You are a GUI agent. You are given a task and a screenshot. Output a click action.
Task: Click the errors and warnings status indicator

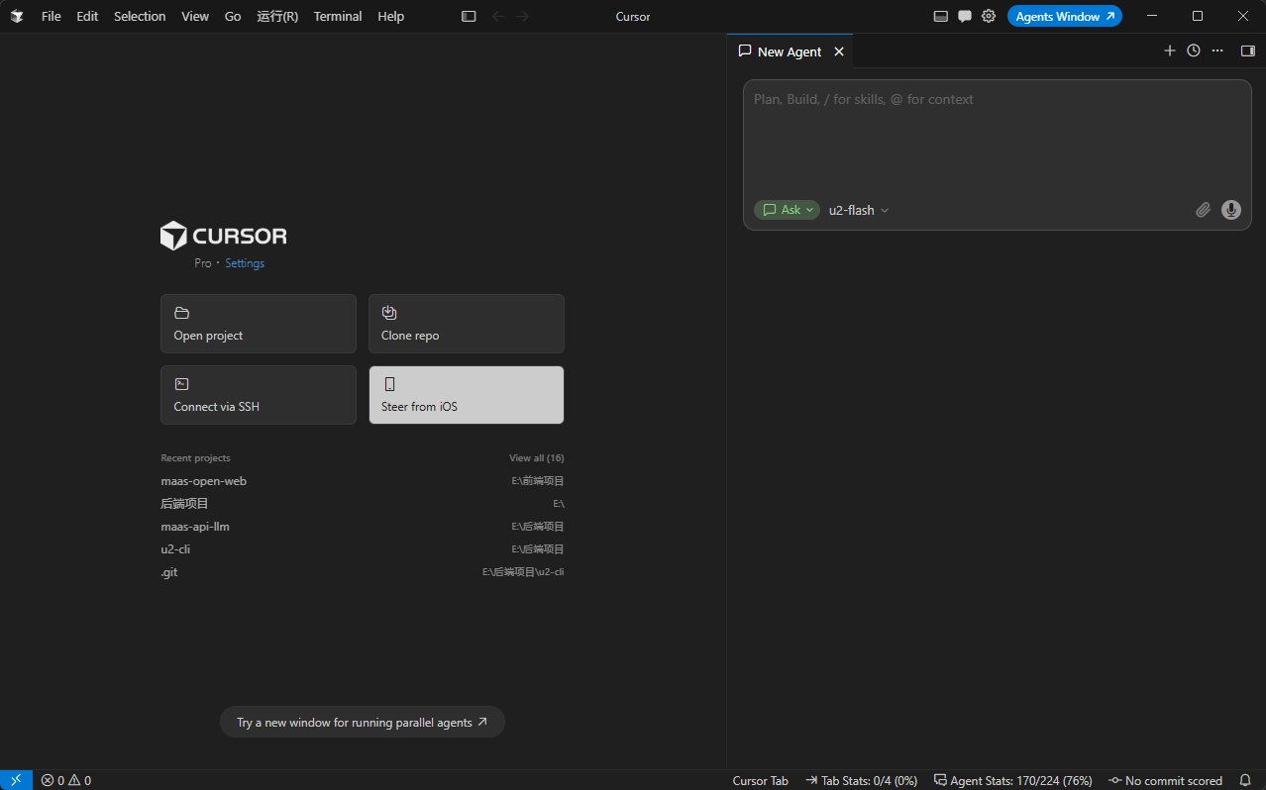[66, 780]
